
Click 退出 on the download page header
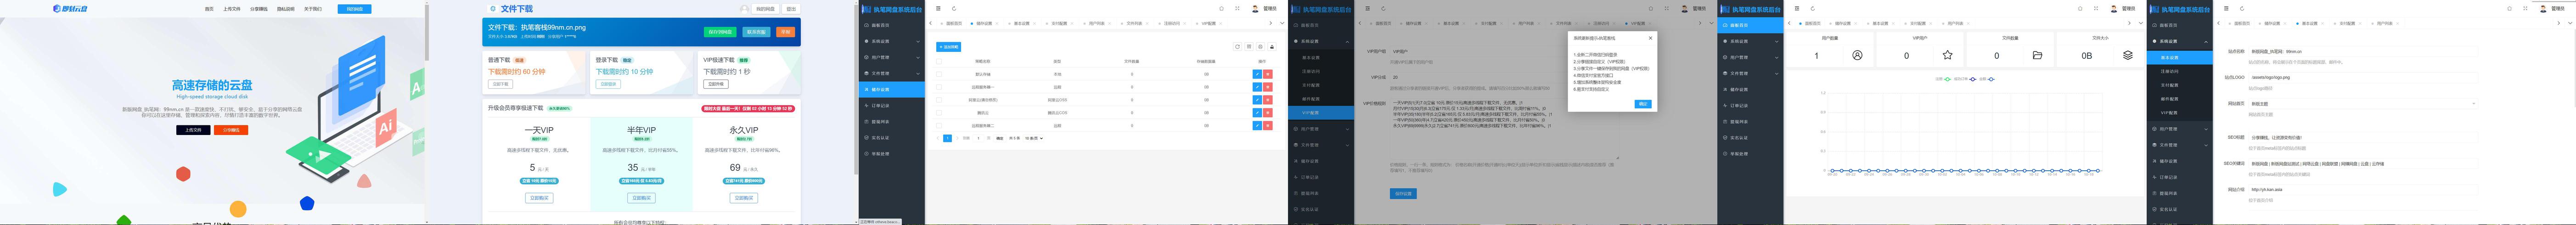pos(791,9)
